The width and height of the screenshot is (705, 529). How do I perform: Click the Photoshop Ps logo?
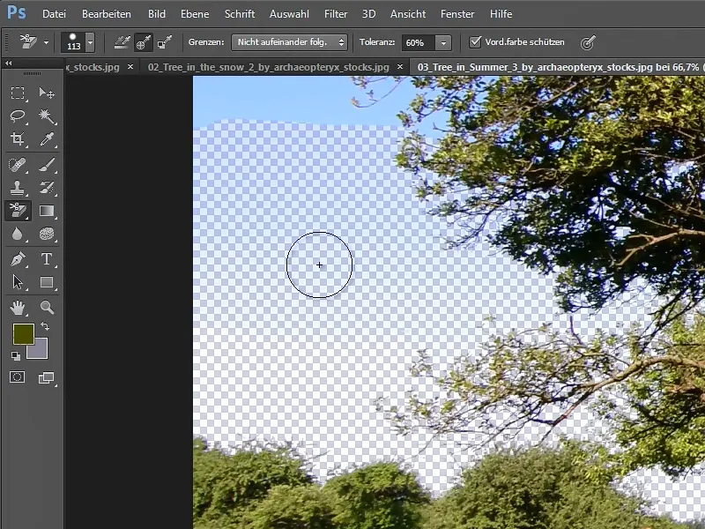(x=17, y=12)
